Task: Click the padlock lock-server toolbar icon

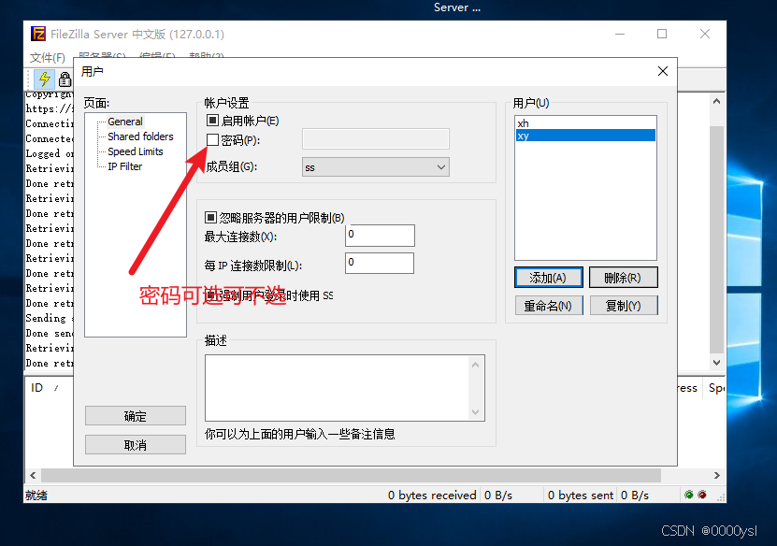Action: click(65, 79)
